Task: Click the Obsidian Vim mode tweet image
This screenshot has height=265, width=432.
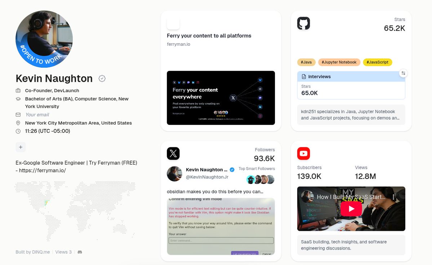Action: [x=221, y=226]
